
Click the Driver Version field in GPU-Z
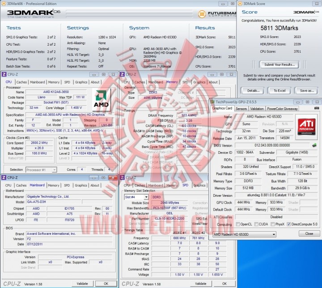coord(276,195)
